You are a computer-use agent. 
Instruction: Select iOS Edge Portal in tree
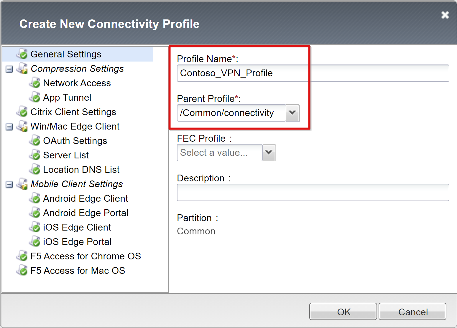pyautogui.click(x=77, y=242)
